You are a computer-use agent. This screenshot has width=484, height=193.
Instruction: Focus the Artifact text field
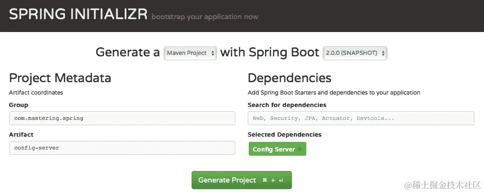122,148
